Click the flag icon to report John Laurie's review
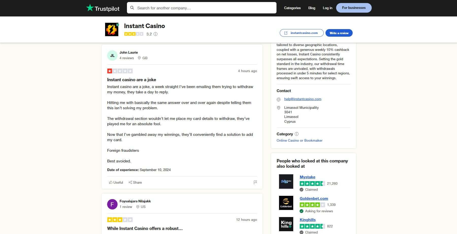This screenshot has width=457, height=234. (x=255, y=182)
